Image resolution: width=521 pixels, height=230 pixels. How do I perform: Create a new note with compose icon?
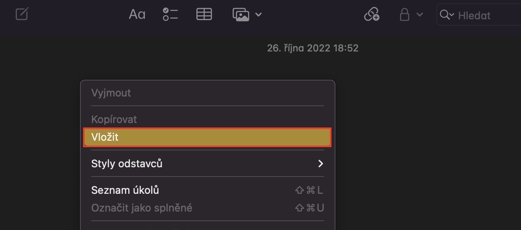coord(22,14)
